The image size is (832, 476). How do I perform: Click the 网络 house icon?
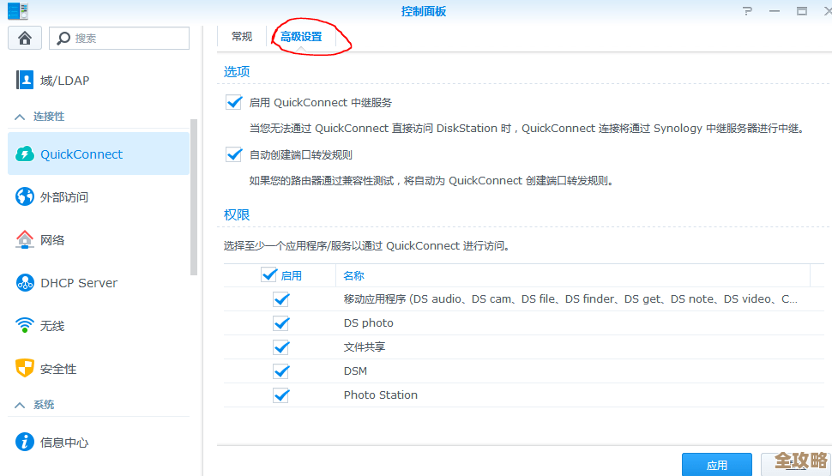[x=24, y=239]
